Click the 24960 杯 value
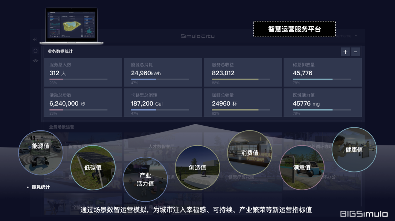 click(x=225, y=104)
